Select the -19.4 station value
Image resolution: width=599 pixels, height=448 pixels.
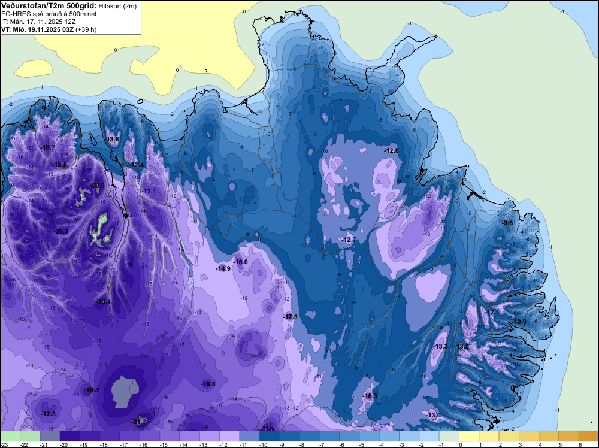click(x=92, y=390)
